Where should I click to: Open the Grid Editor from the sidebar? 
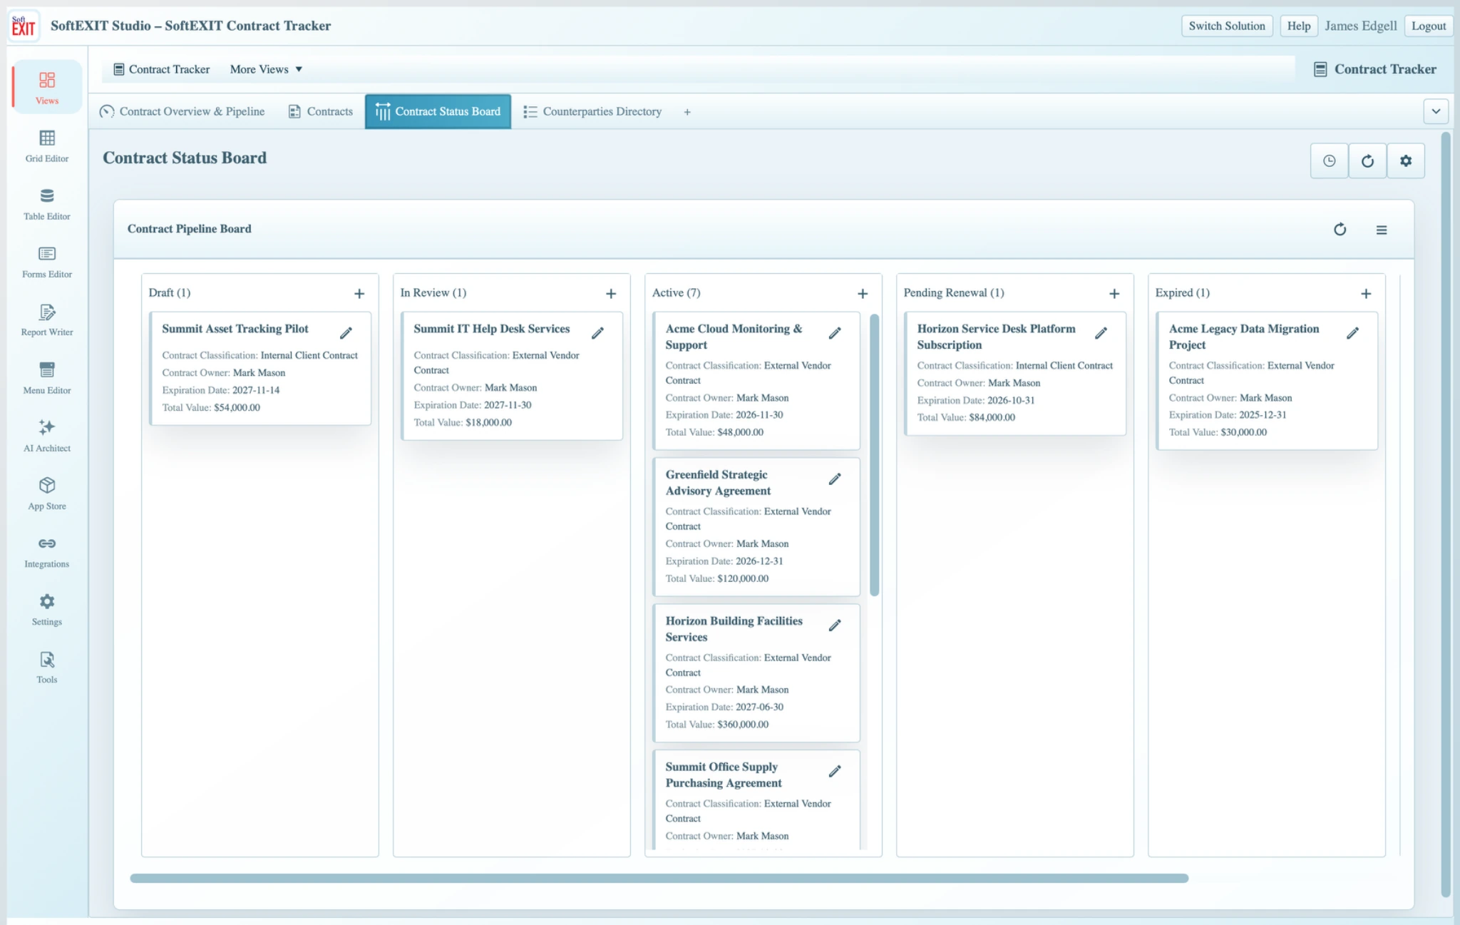pyautogui.click(x=47, y=147)
